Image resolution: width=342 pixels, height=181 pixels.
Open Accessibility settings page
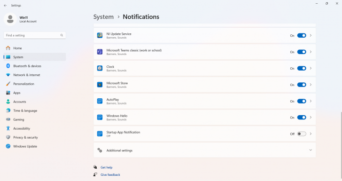35,128
